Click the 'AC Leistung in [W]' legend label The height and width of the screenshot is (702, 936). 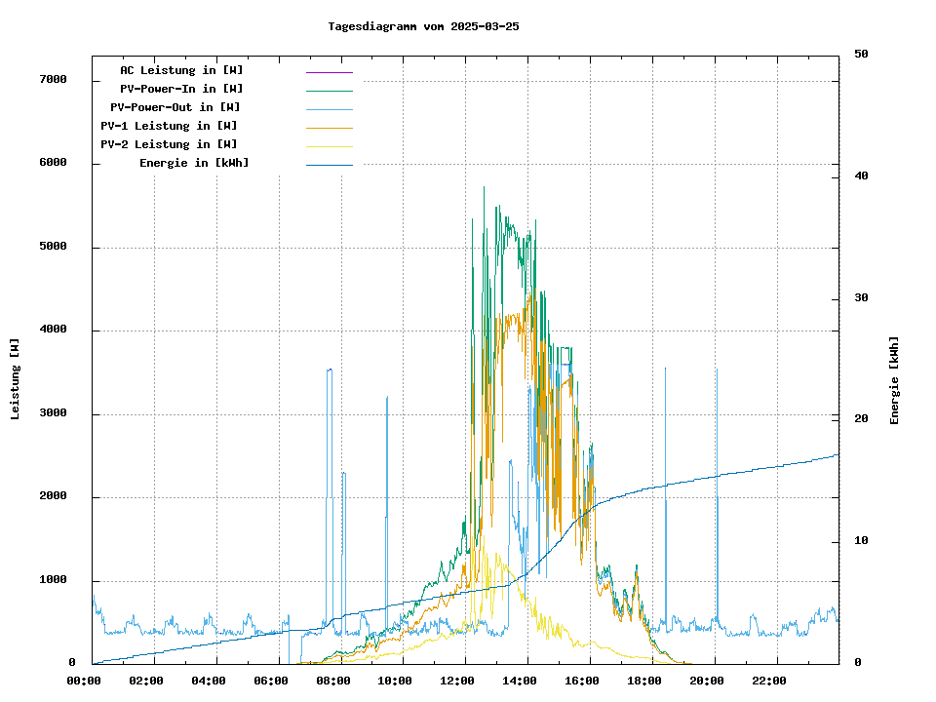[x=181, y=70]
